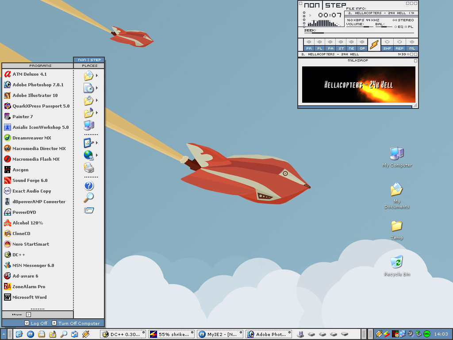
Task: Switch to Adobe Photoshop taskbar item
Action: point(269,334)
